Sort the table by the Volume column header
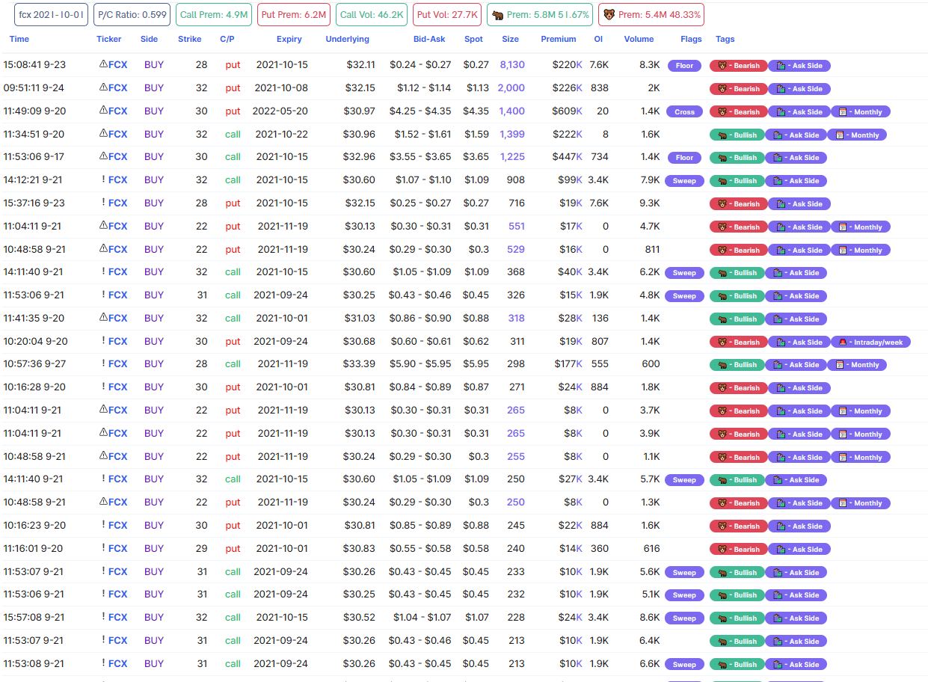The height and width of the screenshot is (682, 928). [x=639, y=39]
